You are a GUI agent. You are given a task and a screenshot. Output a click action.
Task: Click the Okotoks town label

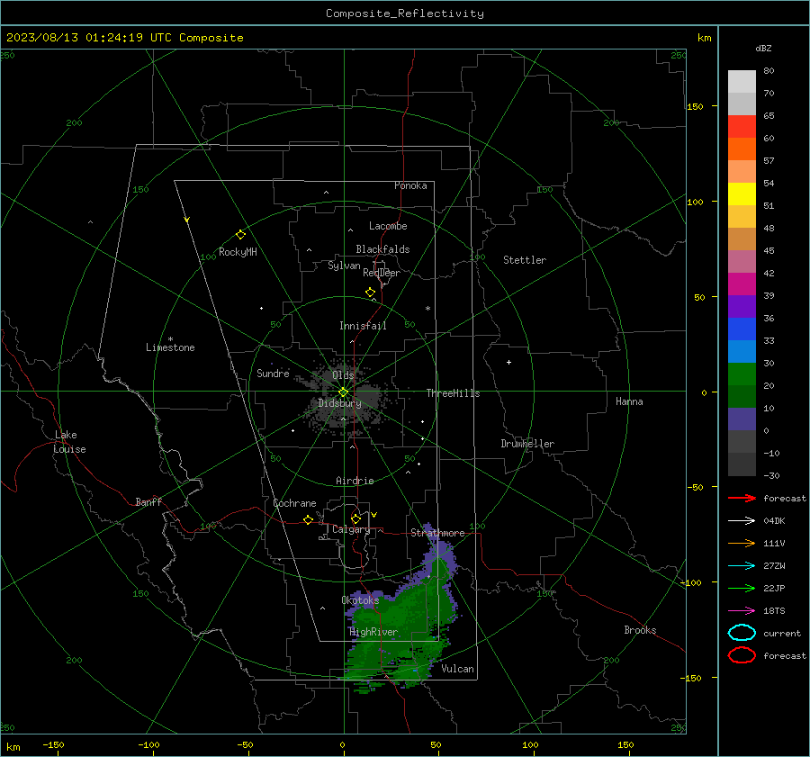pyautogui.click(x=360, y=600)
